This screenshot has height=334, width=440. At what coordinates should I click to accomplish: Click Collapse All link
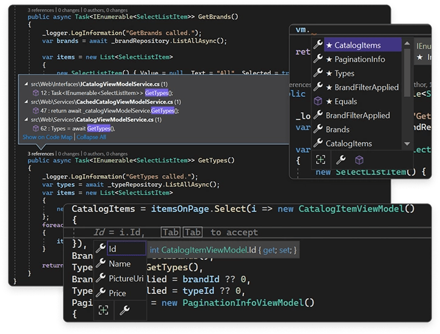pyautogui.click(x=91, y=137)
